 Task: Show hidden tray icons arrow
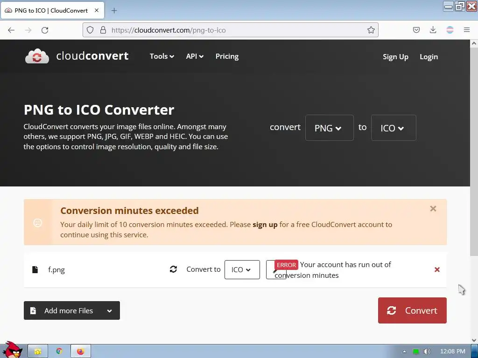coord(404,351)
